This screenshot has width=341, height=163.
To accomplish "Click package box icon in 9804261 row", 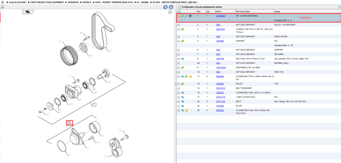I will pos(186,110).
